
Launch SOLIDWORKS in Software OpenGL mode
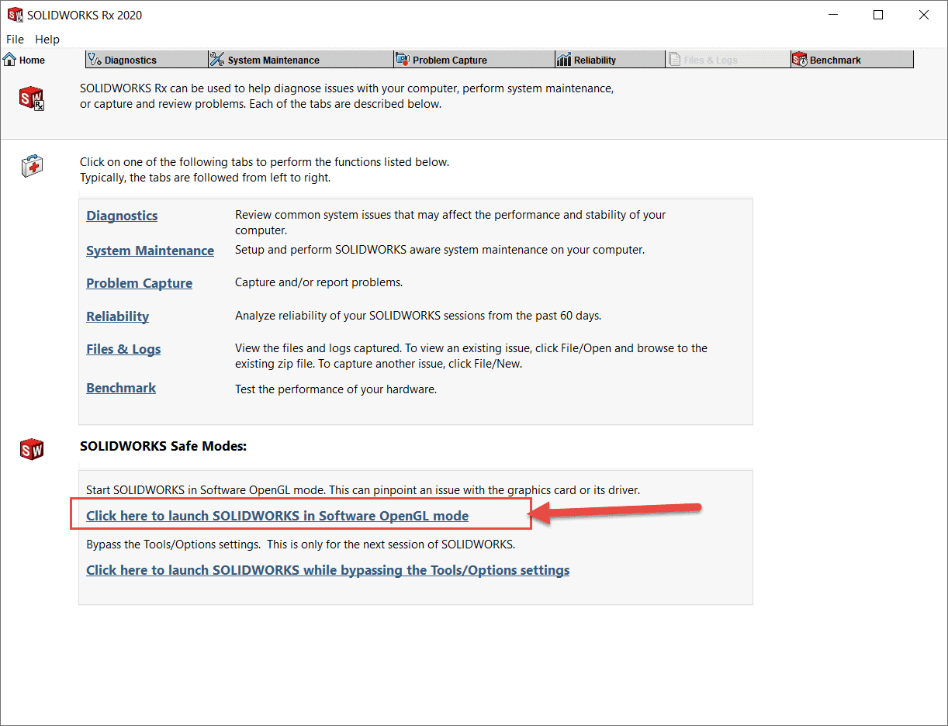click(277, 516)
